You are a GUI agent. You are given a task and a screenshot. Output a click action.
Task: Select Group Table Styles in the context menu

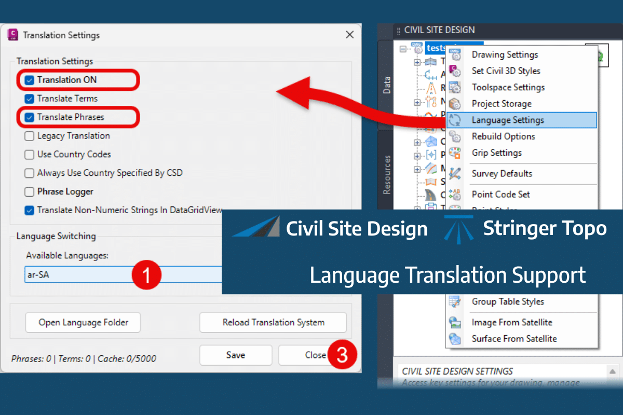[522, 301]
